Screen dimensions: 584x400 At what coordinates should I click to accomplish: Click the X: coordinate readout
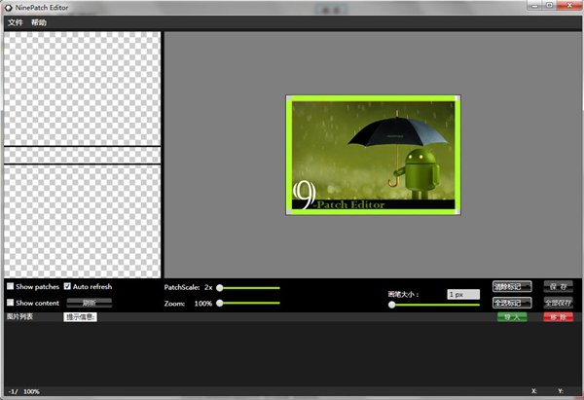pyautogui.click(x=534, y=391)
